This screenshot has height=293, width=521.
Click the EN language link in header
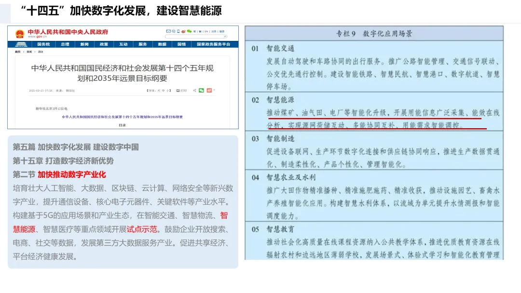click(206, 31)
